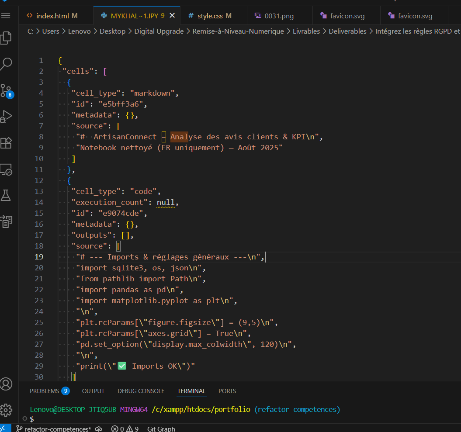The image size is (461, 432).
Task: Open the second favicon.svg tab
Action: (415, 16)
